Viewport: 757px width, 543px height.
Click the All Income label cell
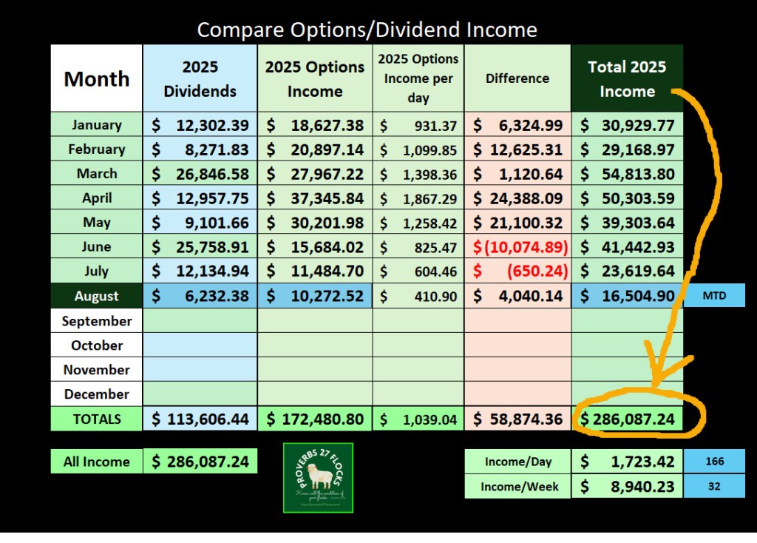coord(96,462)
